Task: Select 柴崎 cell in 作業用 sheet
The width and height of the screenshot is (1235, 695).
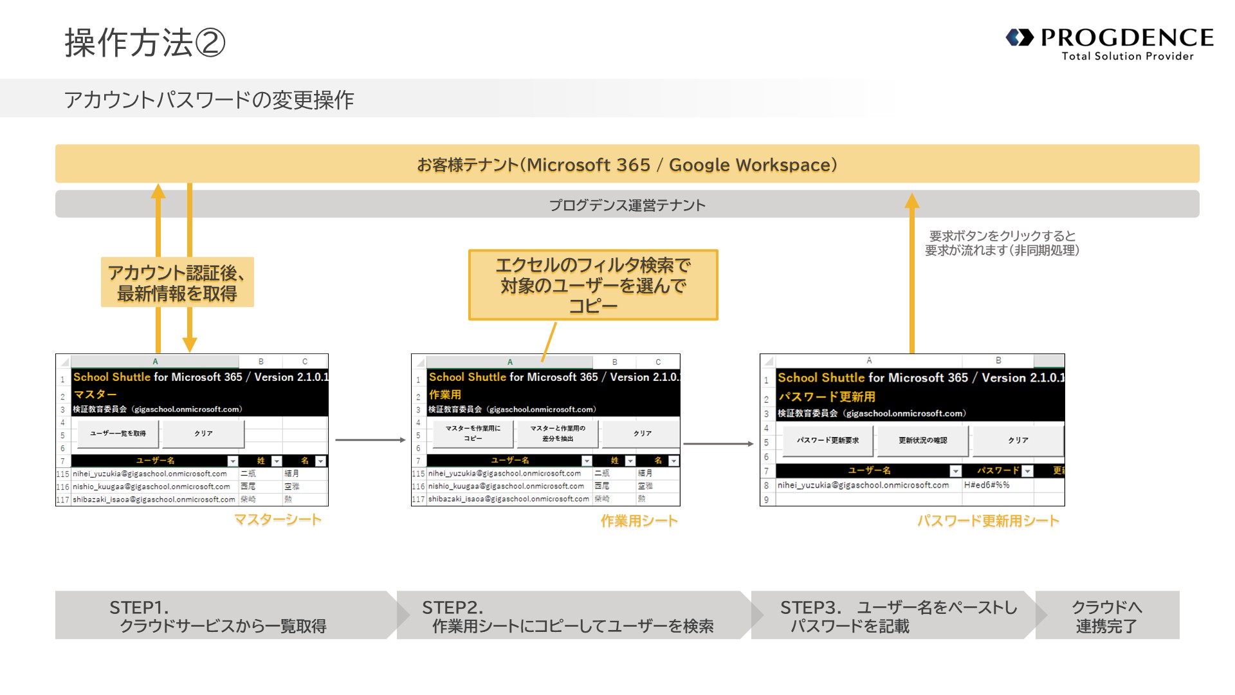Action: pyautogui.click(x=614, y=499)
